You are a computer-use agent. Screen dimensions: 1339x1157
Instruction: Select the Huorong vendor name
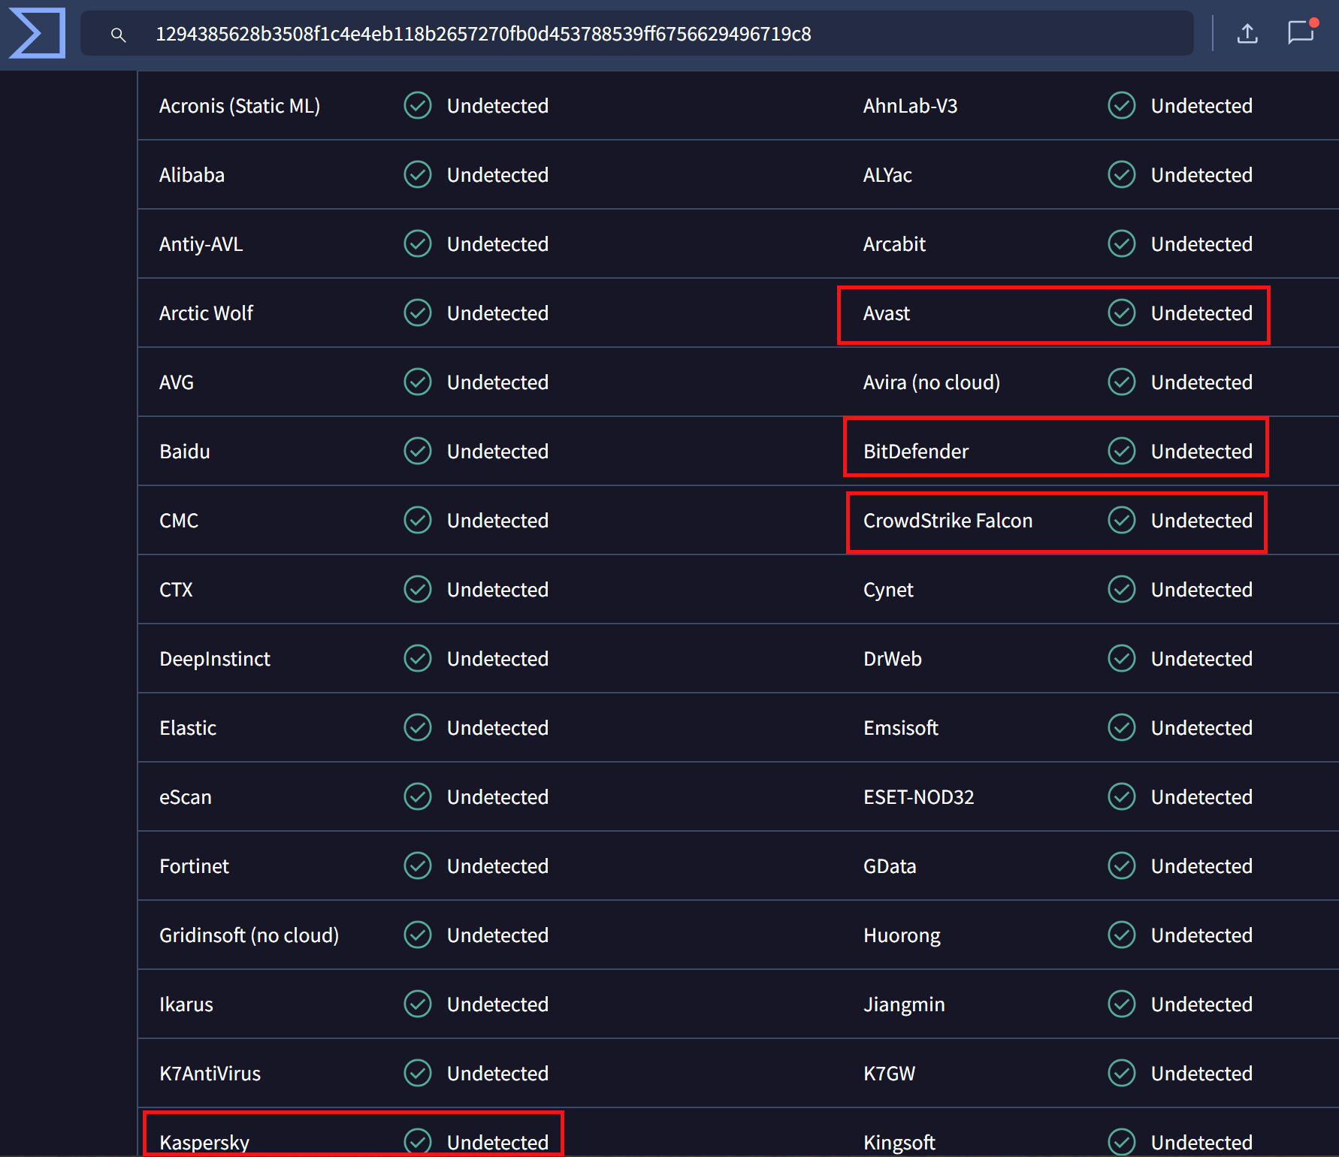point(902,935)
